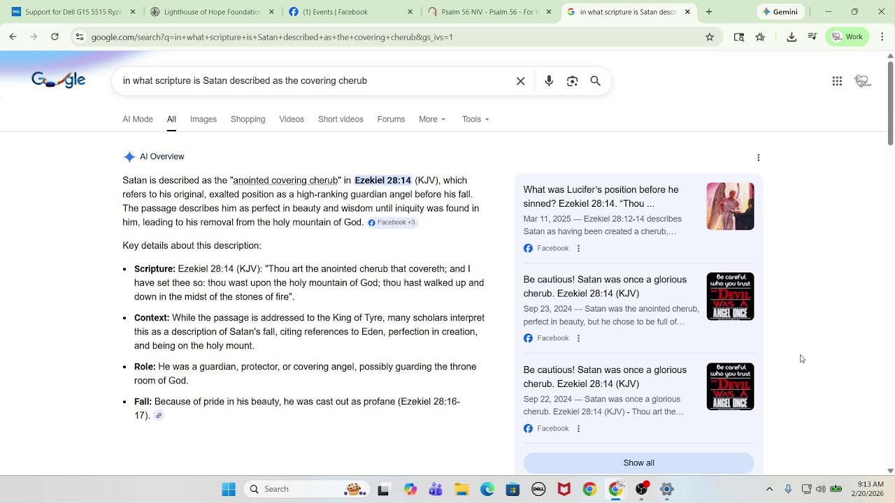This screenshot has height=503, width=895.
Task: Open options for the Sep 23, 2024 result
Action: 578,338
